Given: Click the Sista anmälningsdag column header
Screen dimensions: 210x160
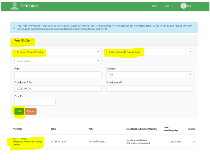Looking at the screenshot, I should click(171, 129).
